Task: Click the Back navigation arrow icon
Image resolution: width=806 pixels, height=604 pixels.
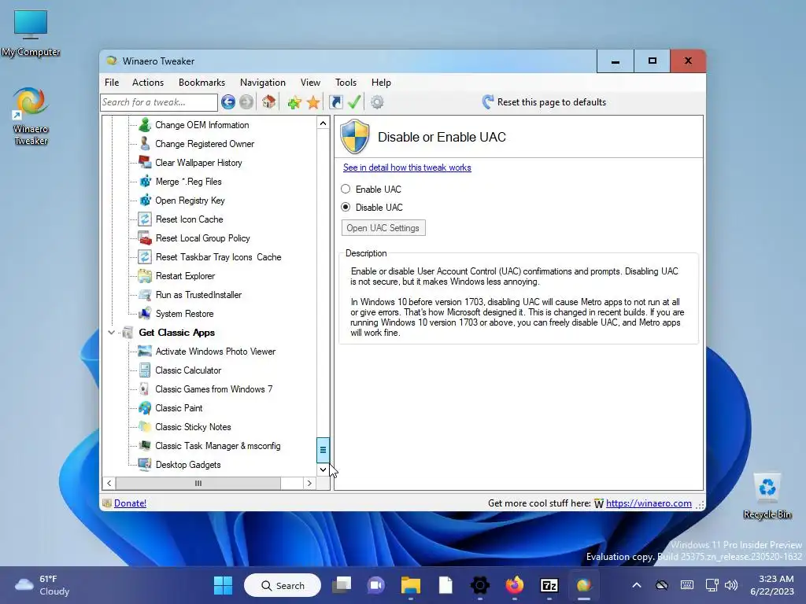Action: (x=228, y=102)
